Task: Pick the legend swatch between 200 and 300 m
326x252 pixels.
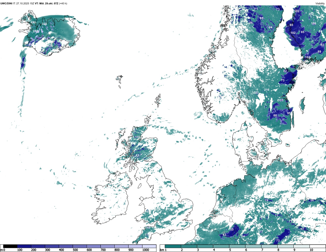Action: tap(38, 246)
